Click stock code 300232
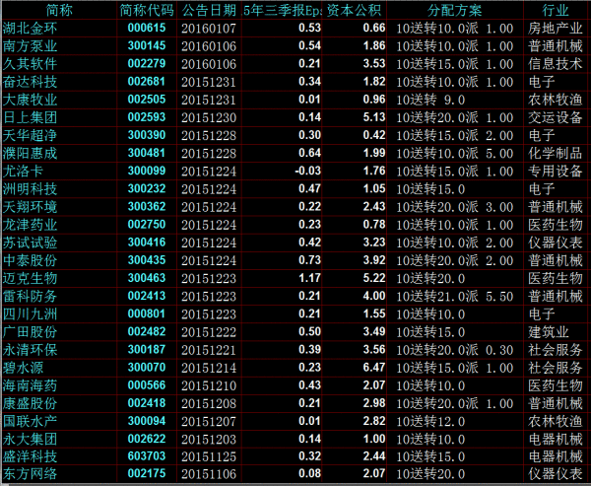Image resolution: width=591 pixels, height=486 pixels. [x=147, y=188]
